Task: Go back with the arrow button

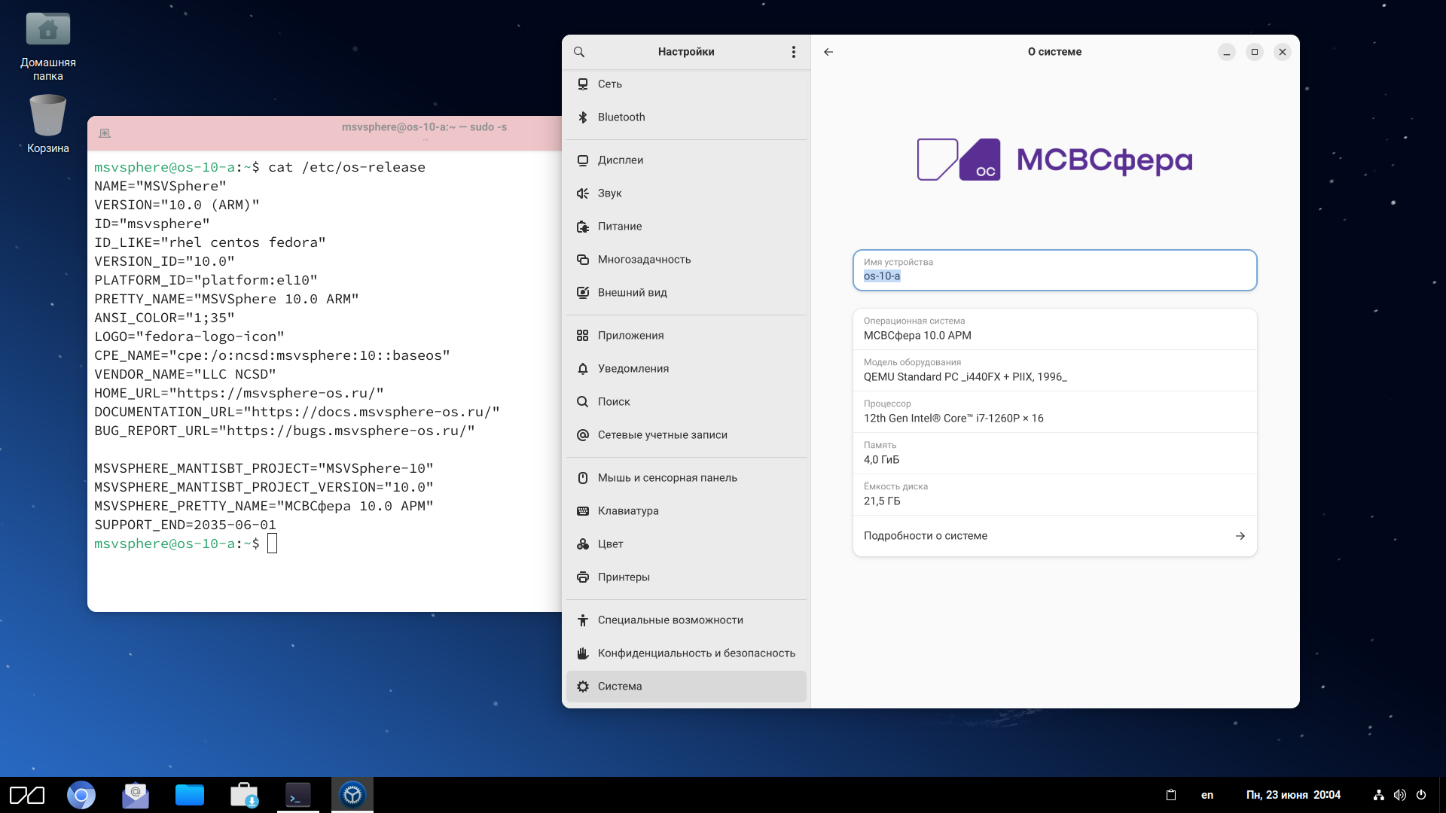Action: [828, 52]
